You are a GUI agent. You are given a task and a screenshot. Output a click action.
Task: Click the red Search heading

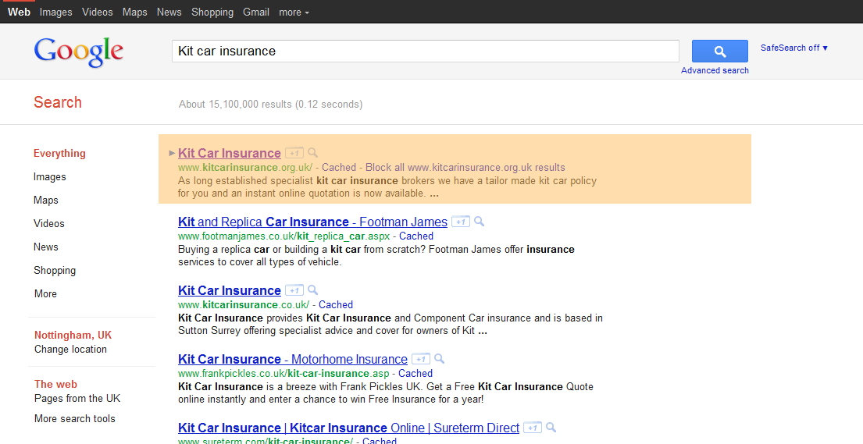pyautogui.click(x=58, y=102)
